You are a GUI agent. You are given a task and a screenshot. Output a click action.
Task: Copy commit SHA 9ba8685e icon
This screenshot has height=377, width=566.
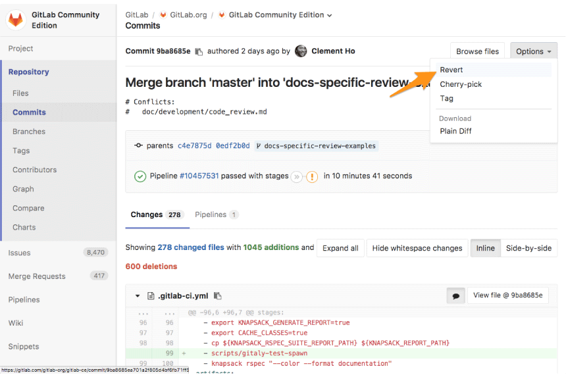click(x=199, y=51)
